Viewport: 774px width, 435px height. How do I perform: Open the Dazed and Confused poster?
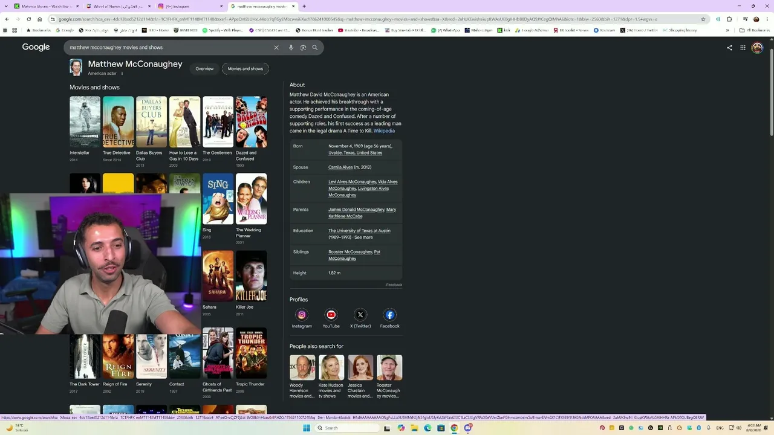[x=251, y=122]
